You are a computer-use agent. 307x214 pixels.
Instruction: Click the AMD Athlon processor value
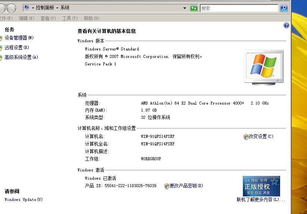click(x=205, y=103)
